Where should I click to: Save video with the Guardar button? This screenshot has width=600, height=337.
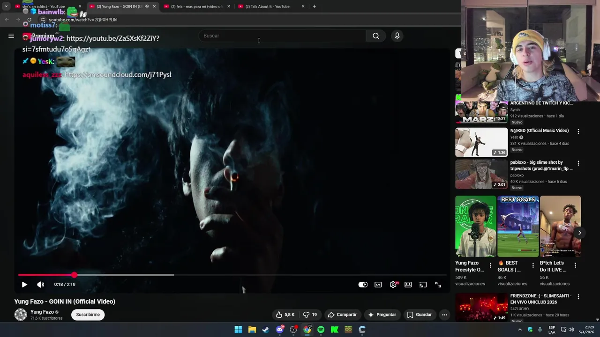pyautogui.click(x=420, y=315)
